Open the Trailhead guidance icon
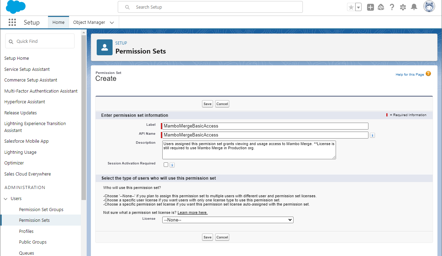Screen dimensions: 442x256 click(x=381, y=7)
